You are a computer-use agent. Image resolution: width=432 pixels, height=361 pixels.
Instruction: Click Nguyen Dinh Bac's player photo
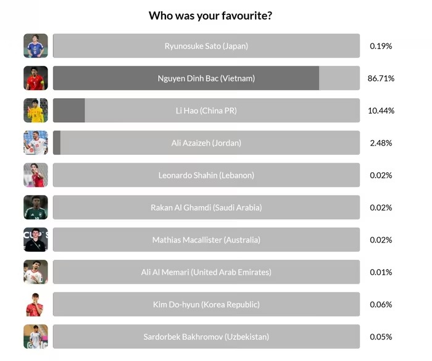coord(35,78)
